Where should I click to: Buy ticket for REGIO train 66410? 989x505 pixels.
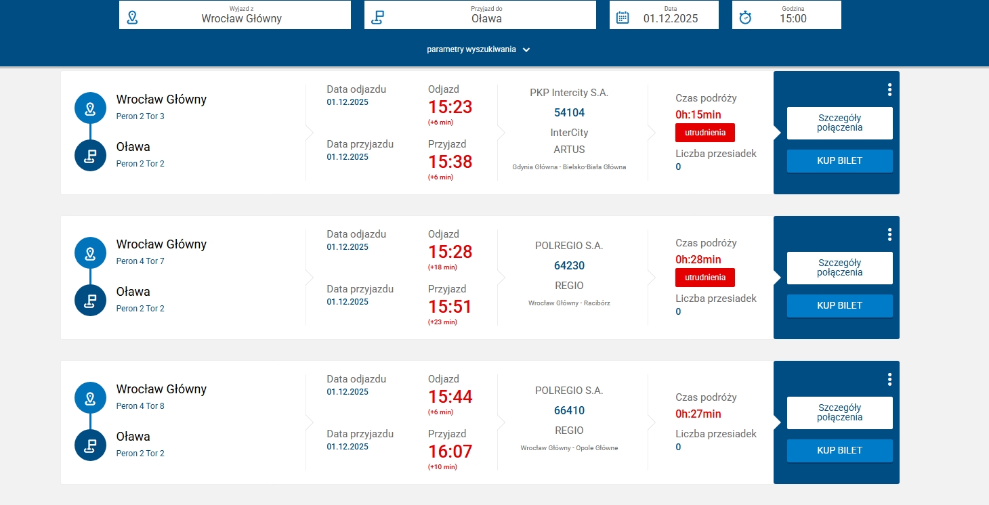coord(839,451)
